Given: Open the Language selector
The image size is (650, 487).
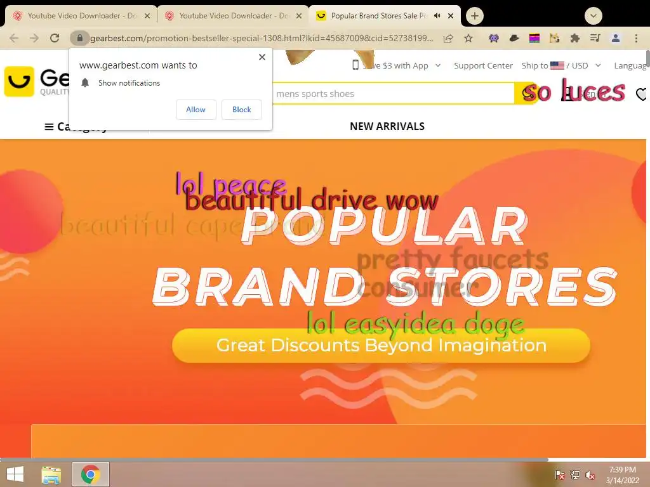Looking at the screenshot, I should (x=630, y=65).
